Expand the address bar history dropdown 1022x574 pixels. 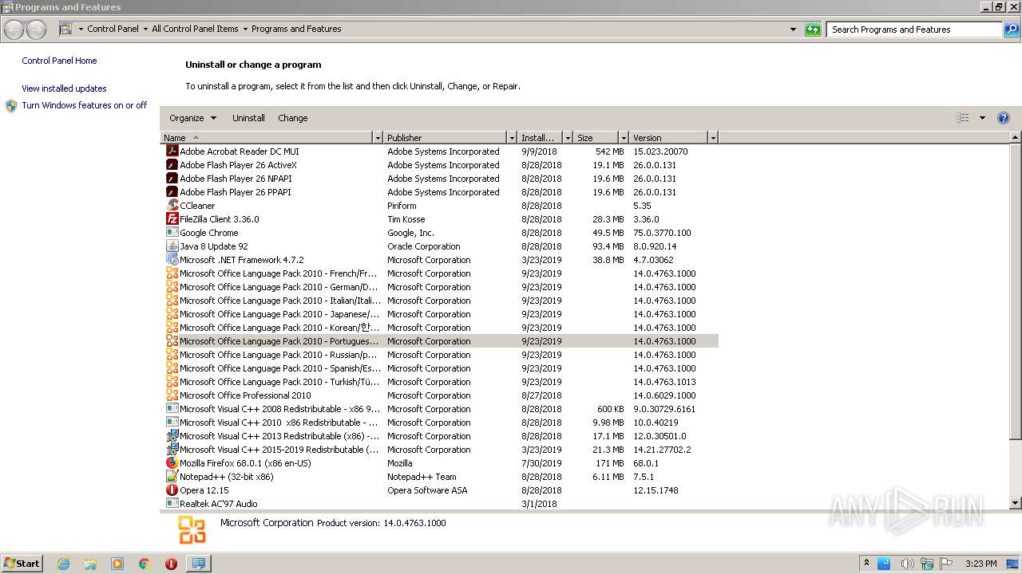click(x=793, y=29)
